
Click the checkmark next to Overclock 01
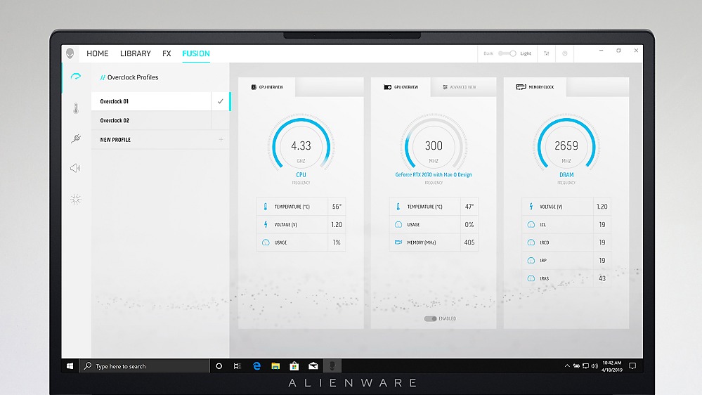tap(220, 101)
